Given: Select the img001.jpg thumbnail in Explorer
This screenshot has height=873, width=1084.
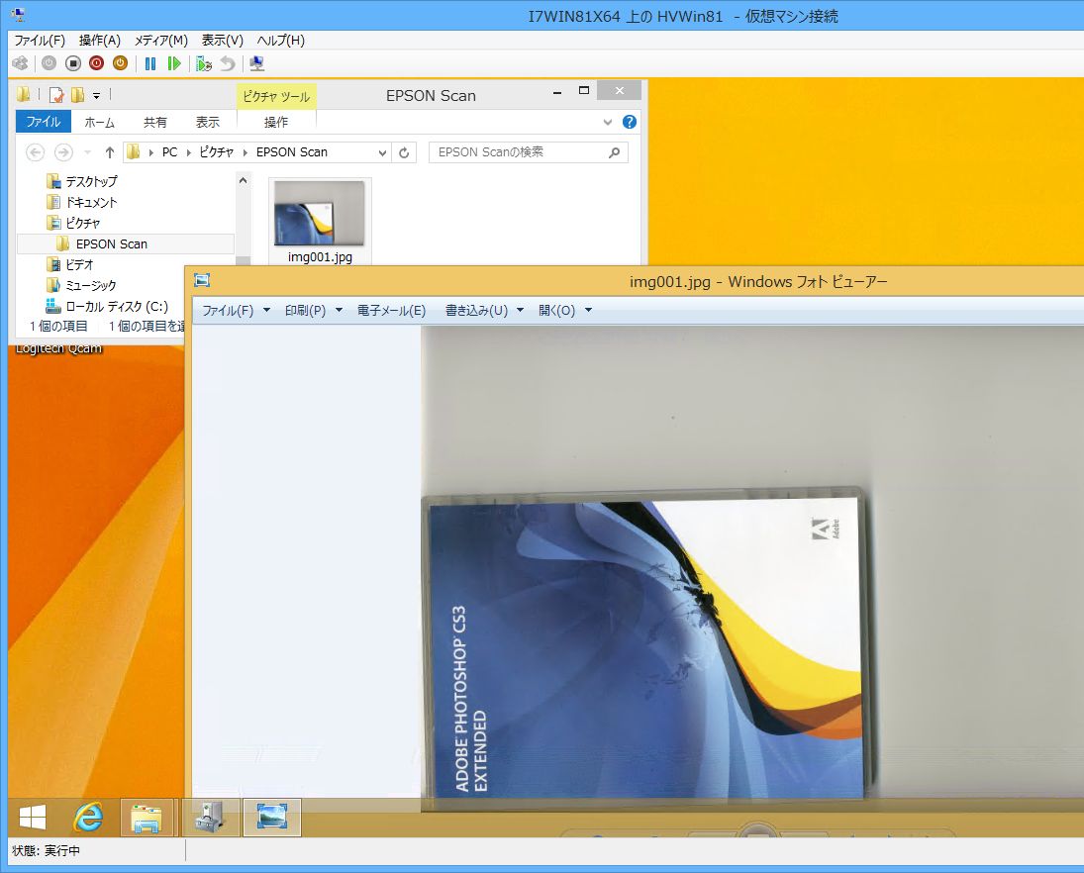Looking at the screenshot, I should [320, 221].
